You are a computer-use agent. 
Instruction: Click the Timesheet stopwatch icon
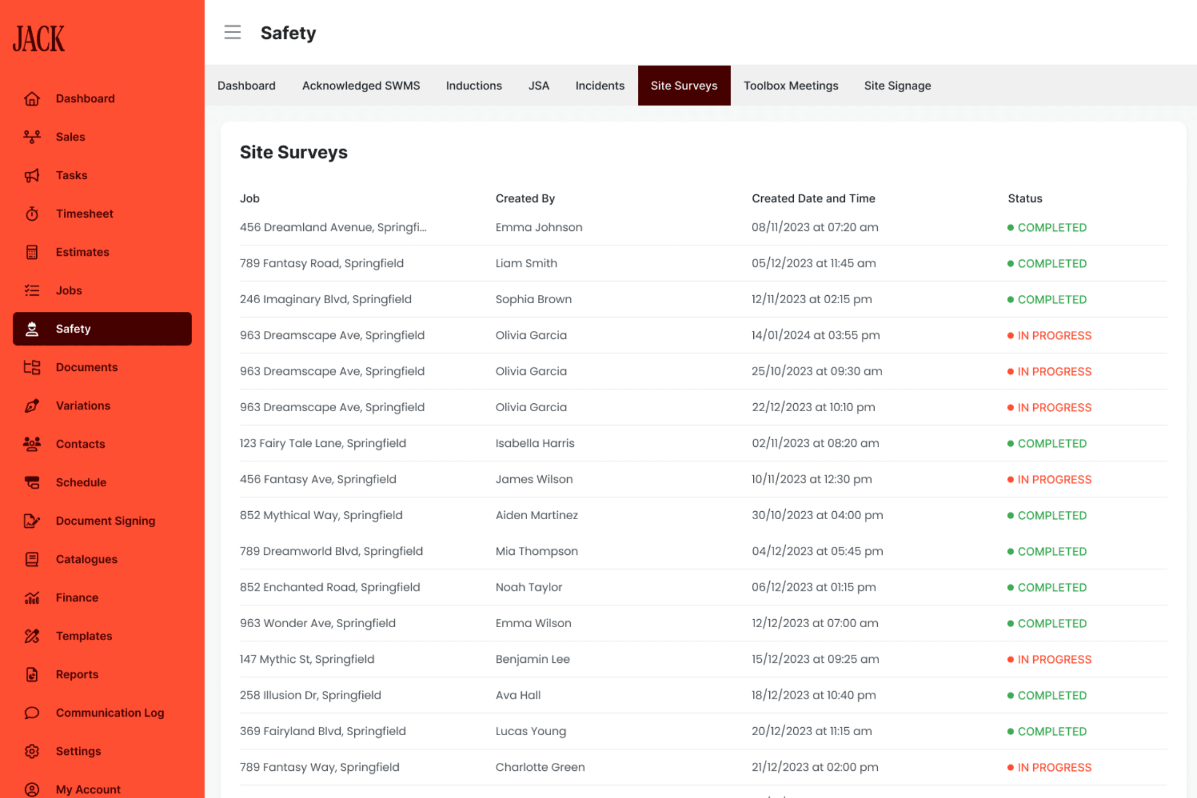[32, 213]
